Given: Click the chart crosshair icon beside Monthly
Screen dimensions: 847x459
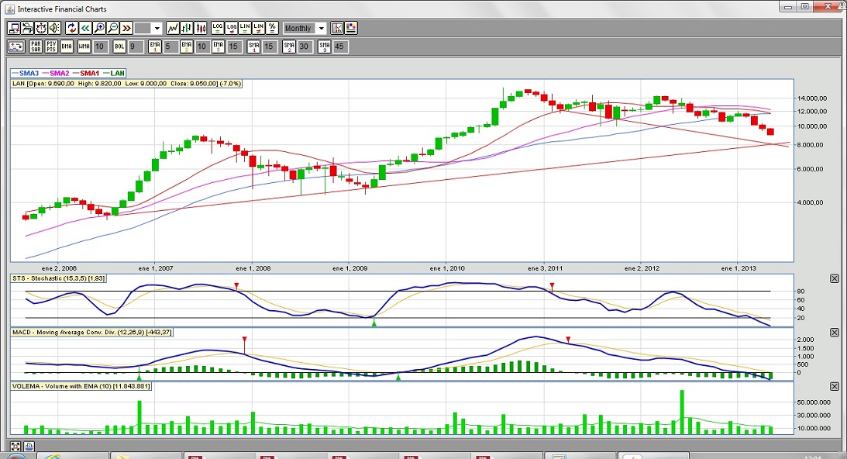Looking at the screenshot, I should pos(337,28).
